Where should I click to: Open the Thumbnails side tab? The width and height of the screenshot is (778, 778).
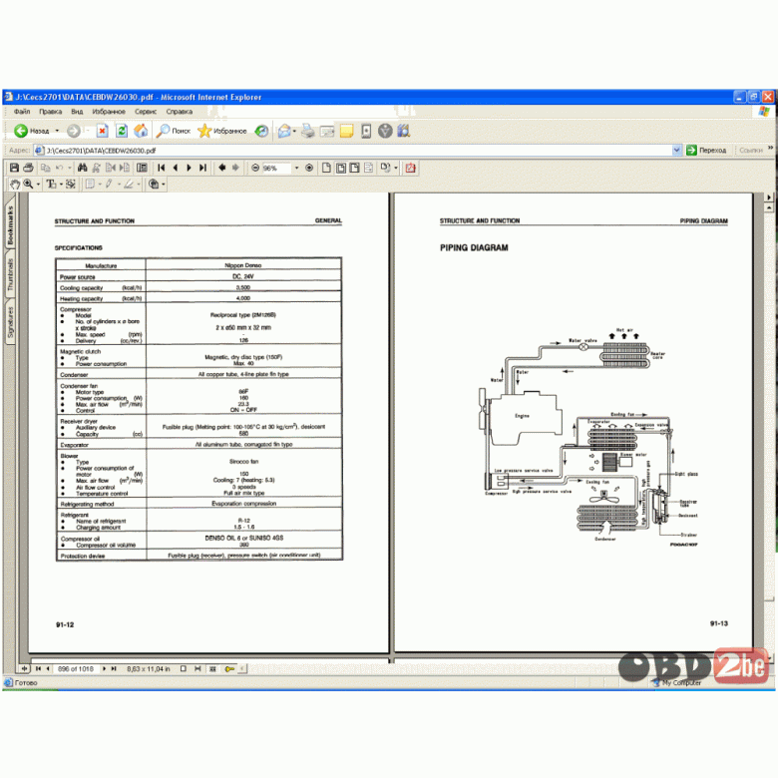(x=10, y=274)
